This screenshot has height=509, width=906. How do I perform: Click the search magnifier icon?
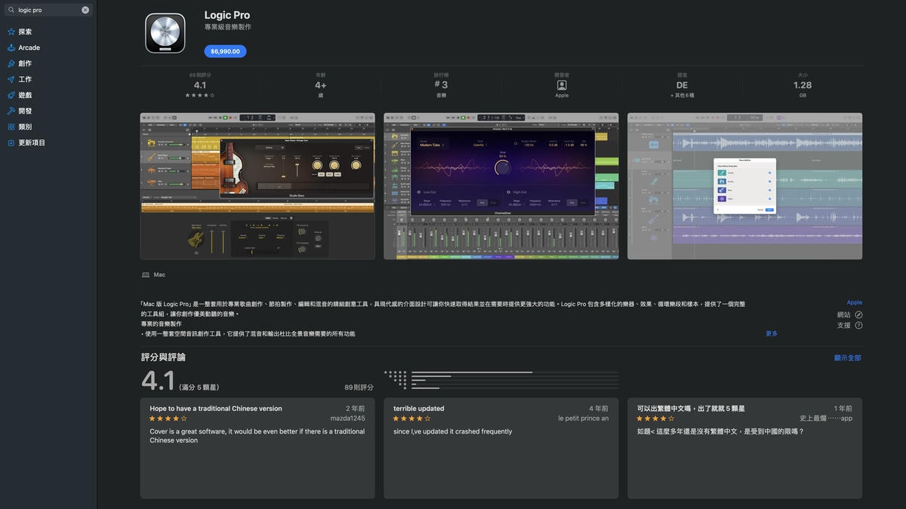click(11, 10)
